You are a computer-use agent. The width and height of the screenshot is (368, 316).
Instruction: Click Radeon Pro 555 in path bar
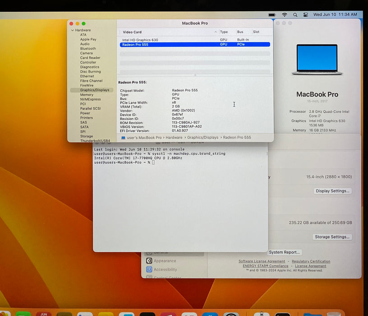(x=237, y=137)
